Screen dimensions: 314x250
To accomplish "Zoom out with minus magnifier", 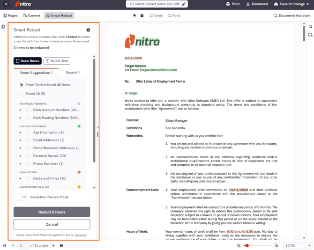I will [239, 245].
